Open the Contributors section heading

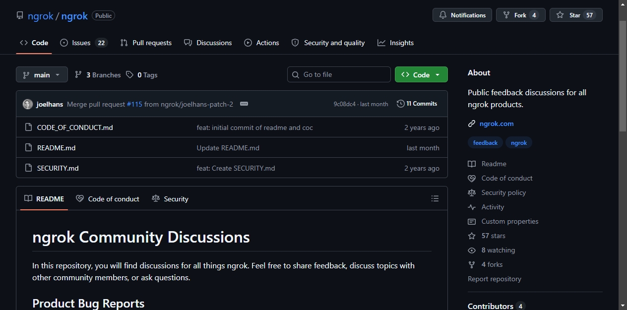(x=496, y=306)
